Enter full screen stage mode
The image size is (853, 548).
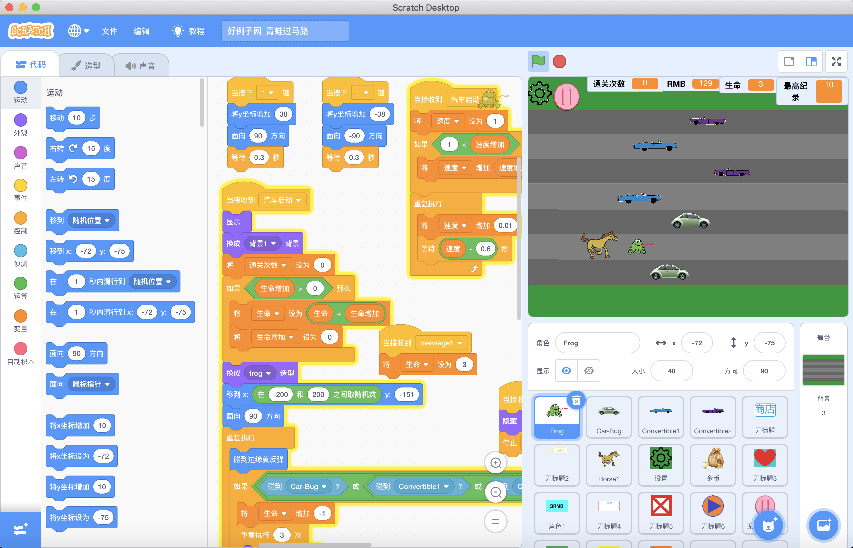(836, 62)
